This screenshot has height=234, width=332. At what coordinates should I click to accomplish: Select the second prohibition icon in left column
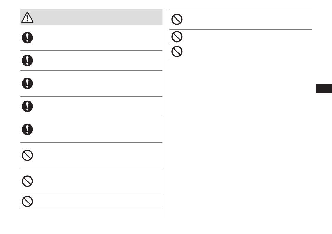click(x=27, y=181)
